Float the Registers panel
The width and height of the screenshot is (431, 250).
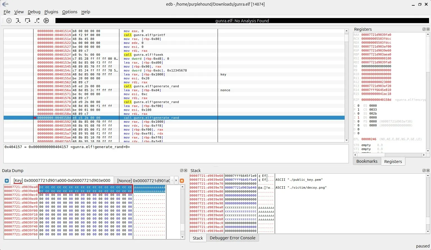[x=424, y=29]
